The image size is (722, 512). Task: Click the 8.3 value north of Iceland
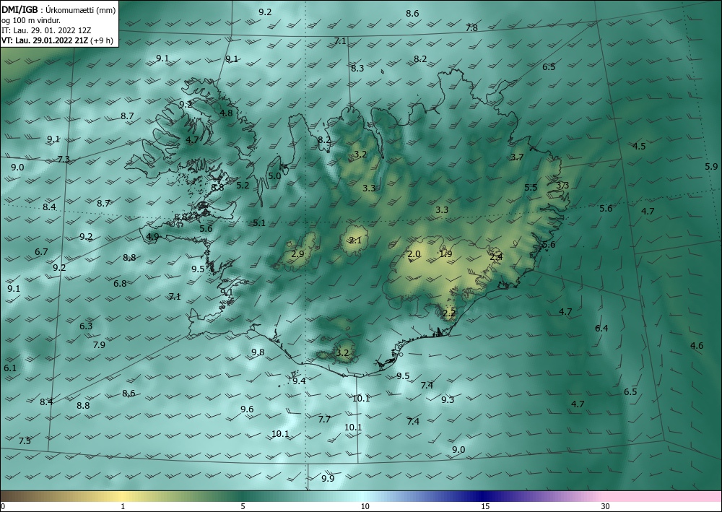click(x=357, y=68)
